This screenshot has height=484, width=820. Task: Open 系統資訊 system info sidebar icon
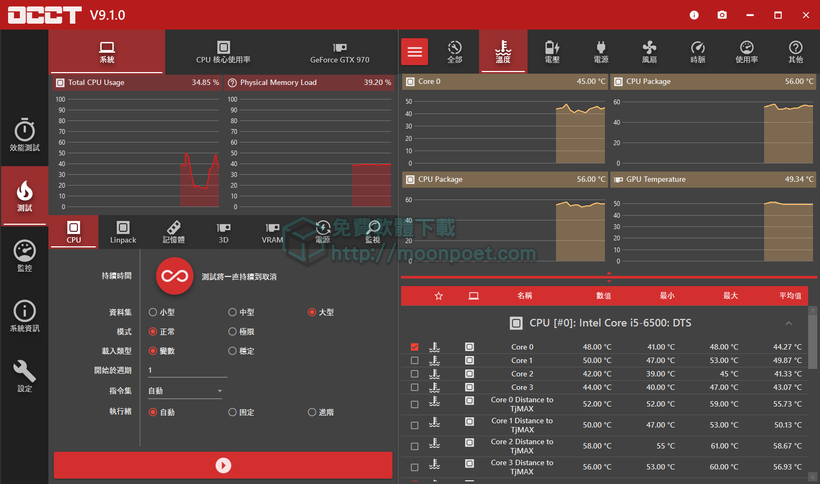tap(25, 316)
